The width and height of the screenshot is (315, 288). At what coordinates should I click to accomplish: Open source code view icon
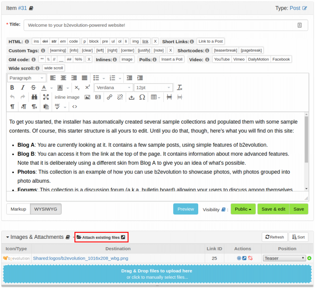pos(75,107)
